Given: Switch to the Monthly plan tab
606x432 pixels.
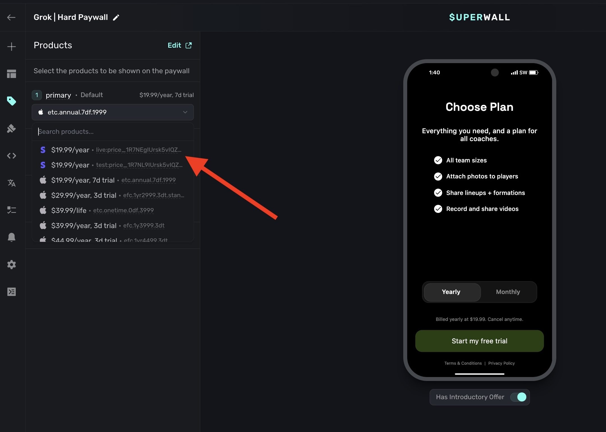Looking at the screenshot, I should (508, 292).
